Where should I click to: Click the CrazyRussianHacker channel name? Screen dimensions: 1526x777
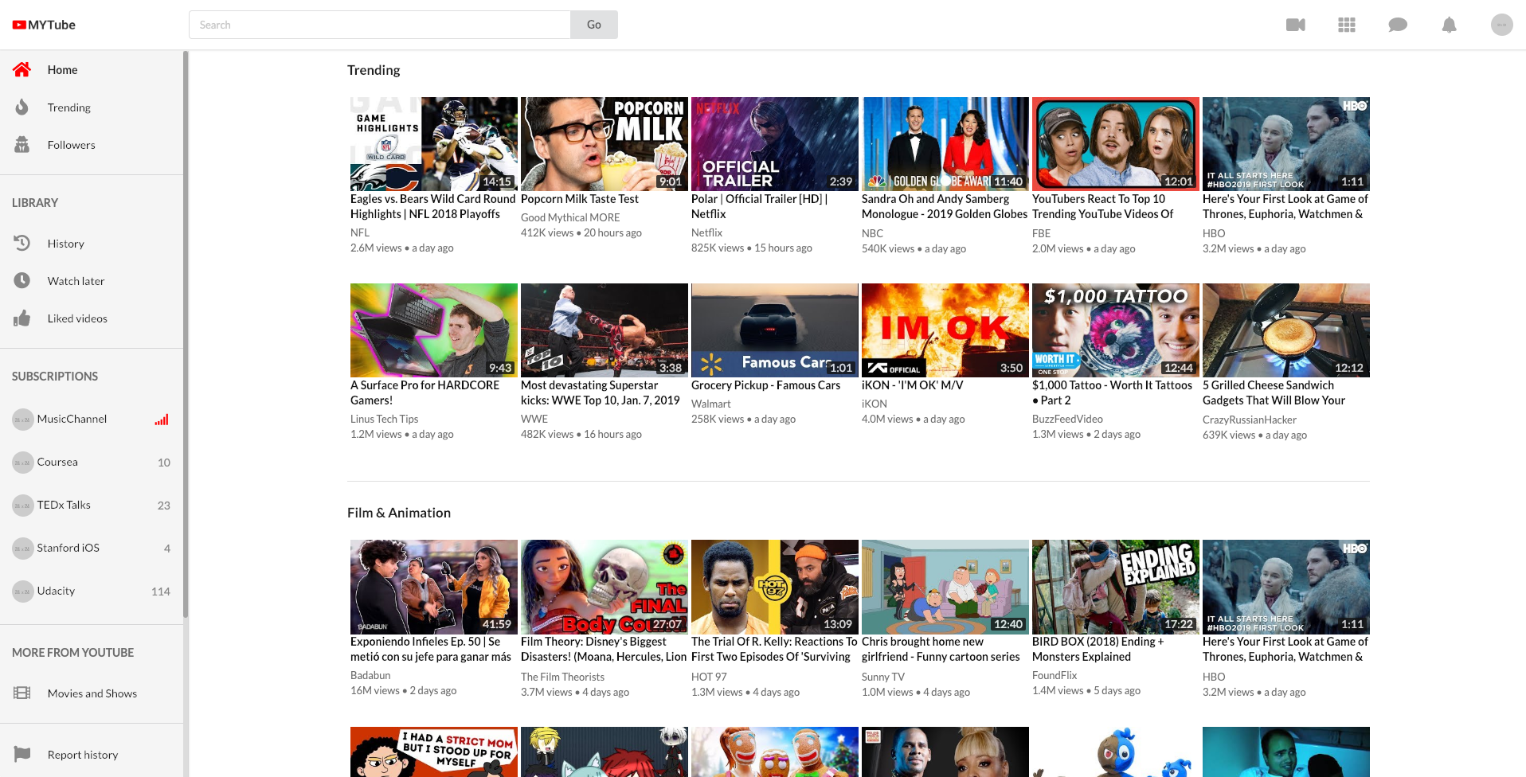point(1250,420)
